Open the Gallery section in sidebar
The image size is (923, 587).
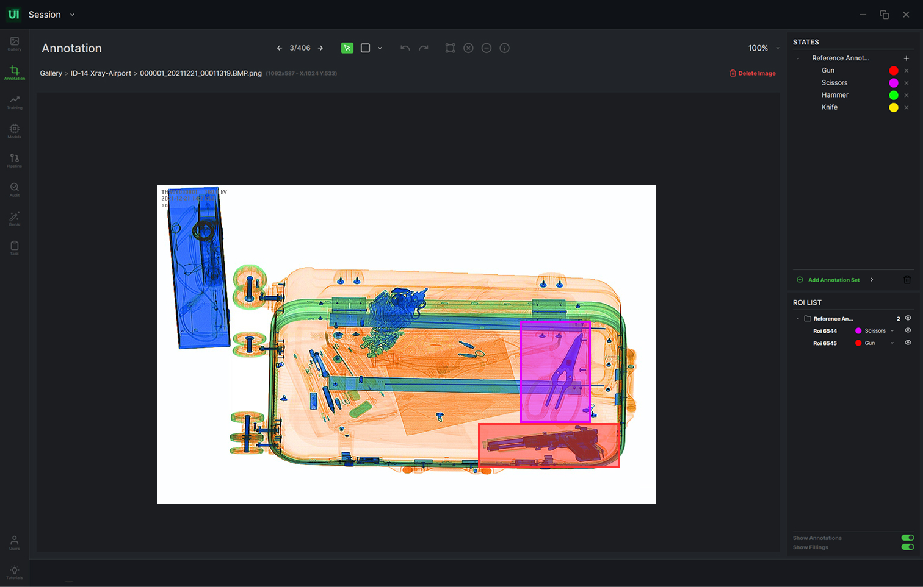(x=15, y=43)
